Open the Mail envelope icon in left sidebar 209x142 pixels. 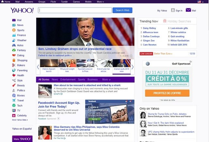pyautogui.click(x=14, y=20)
